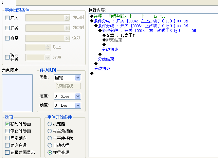Select the last empty command line
218x158 pixels.
pyautogui.click(x=92, y=73)
